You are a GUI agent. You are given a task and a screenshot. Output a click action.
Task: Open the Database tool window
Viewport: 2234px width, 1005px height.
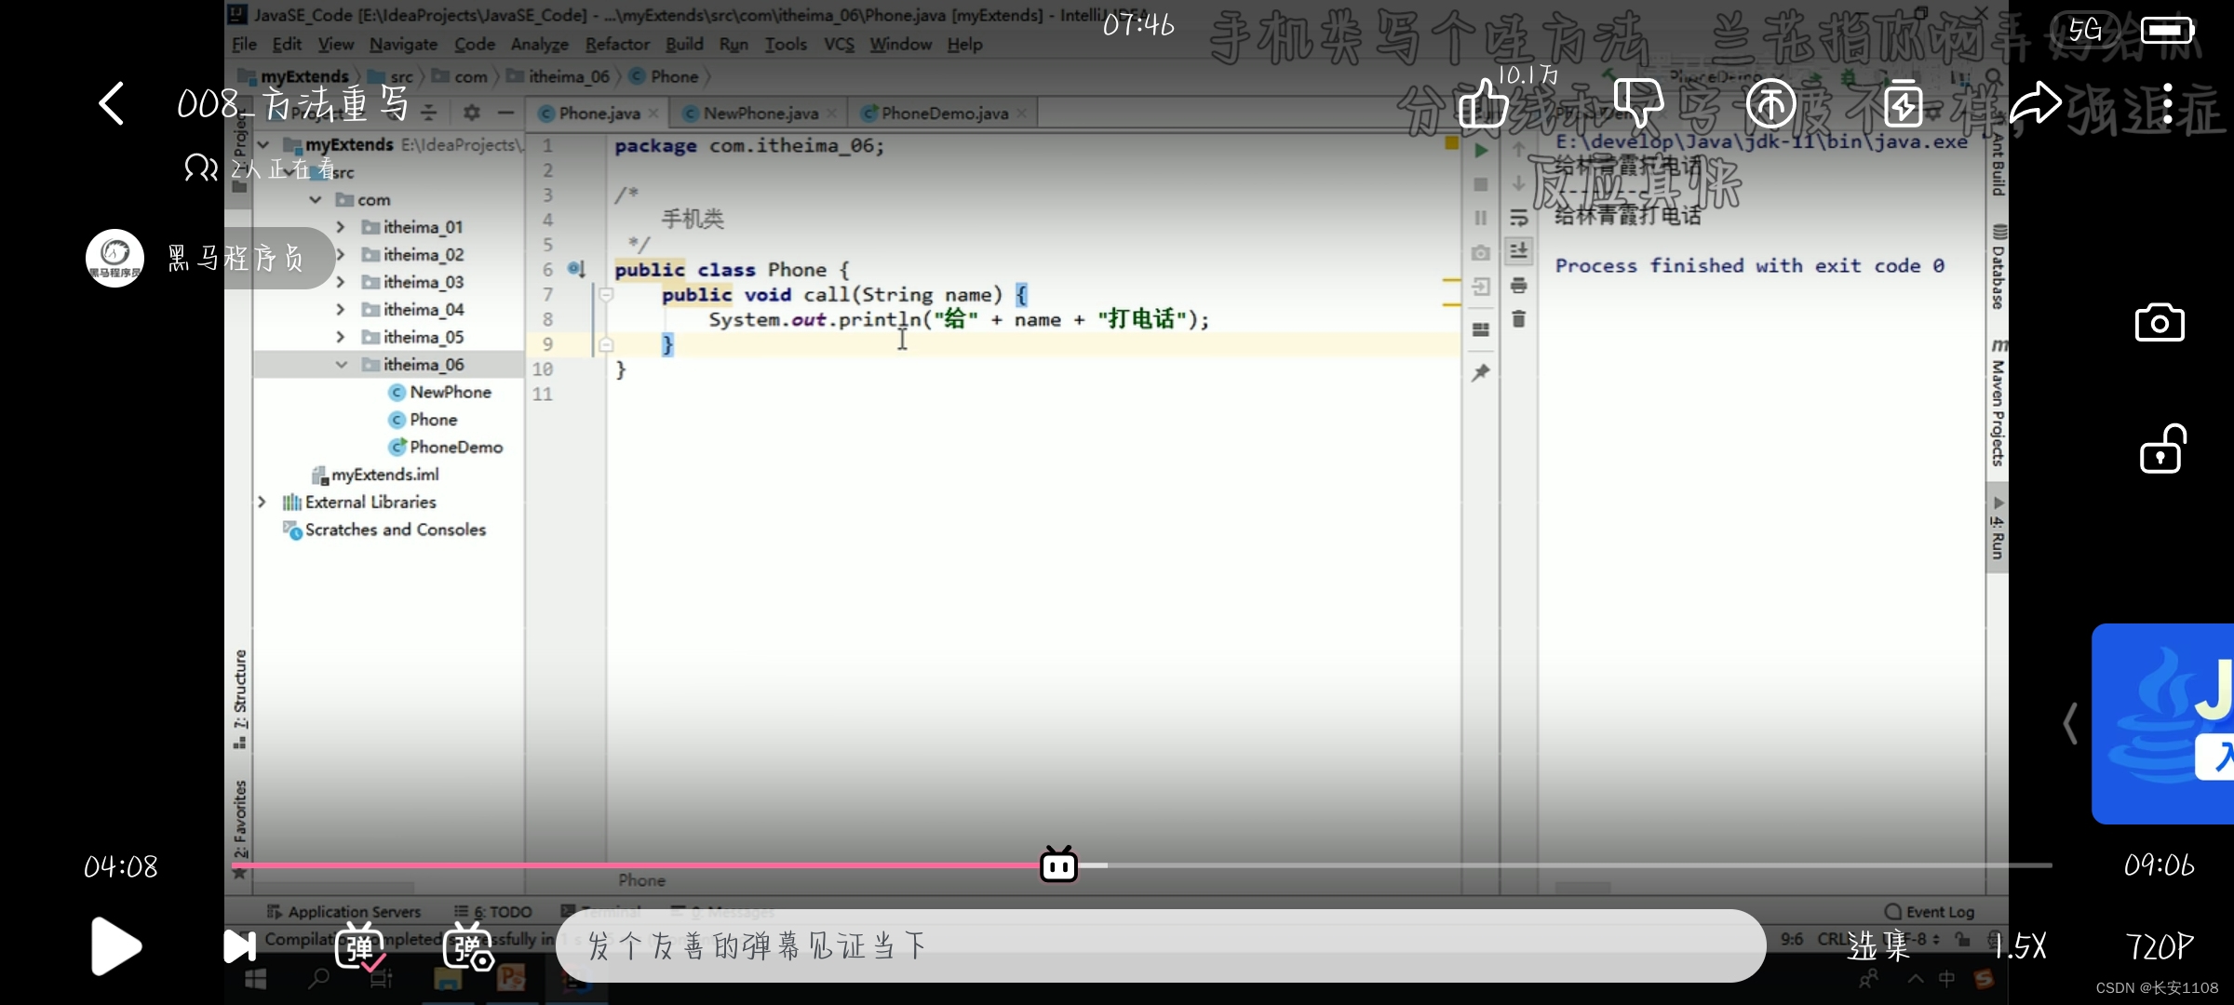click(x=1998, y=266)
